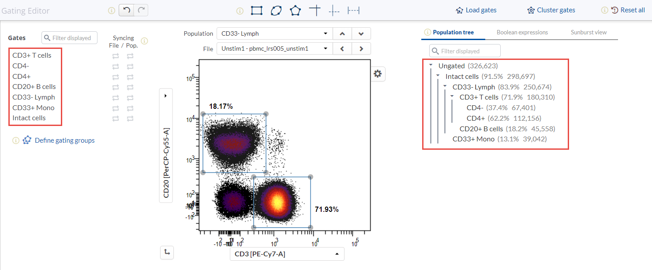Collapse the CD3+ T cells tree node
Viewport: 652px width, 270px height.
click(452, 97)
